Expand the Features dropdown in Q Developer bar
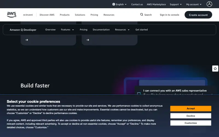The width and height of the screenshot is (219, 137). click(x=67, y=30)
